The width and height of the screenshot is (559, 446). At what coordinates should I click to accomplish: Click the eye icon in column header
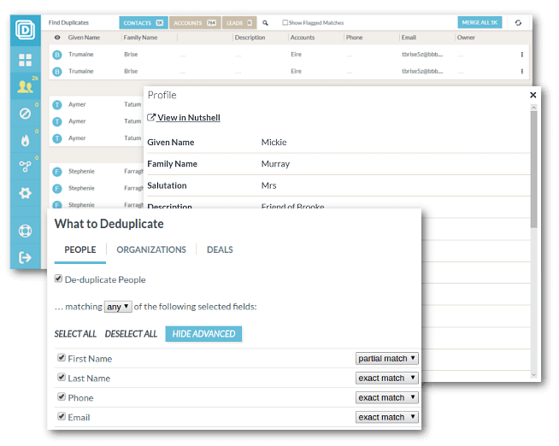[57, 38]
